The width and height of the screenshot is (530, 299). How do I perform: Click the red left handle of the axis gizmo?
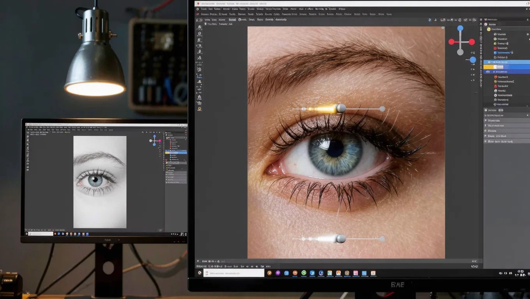coord(451,42)
